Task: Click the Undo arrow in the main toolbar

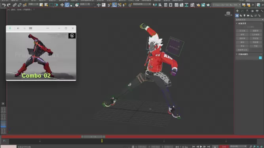Action: [x=4, y=5]
